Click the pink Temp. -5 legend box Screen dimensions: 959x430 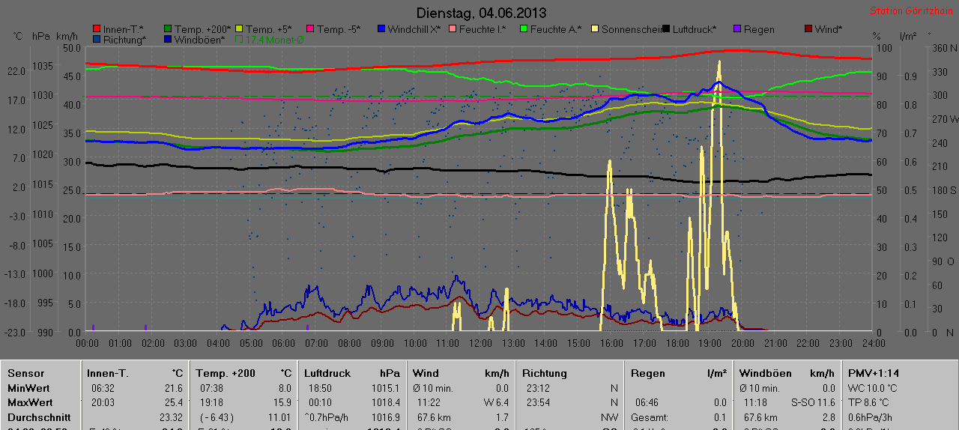[x=310, y=29]
